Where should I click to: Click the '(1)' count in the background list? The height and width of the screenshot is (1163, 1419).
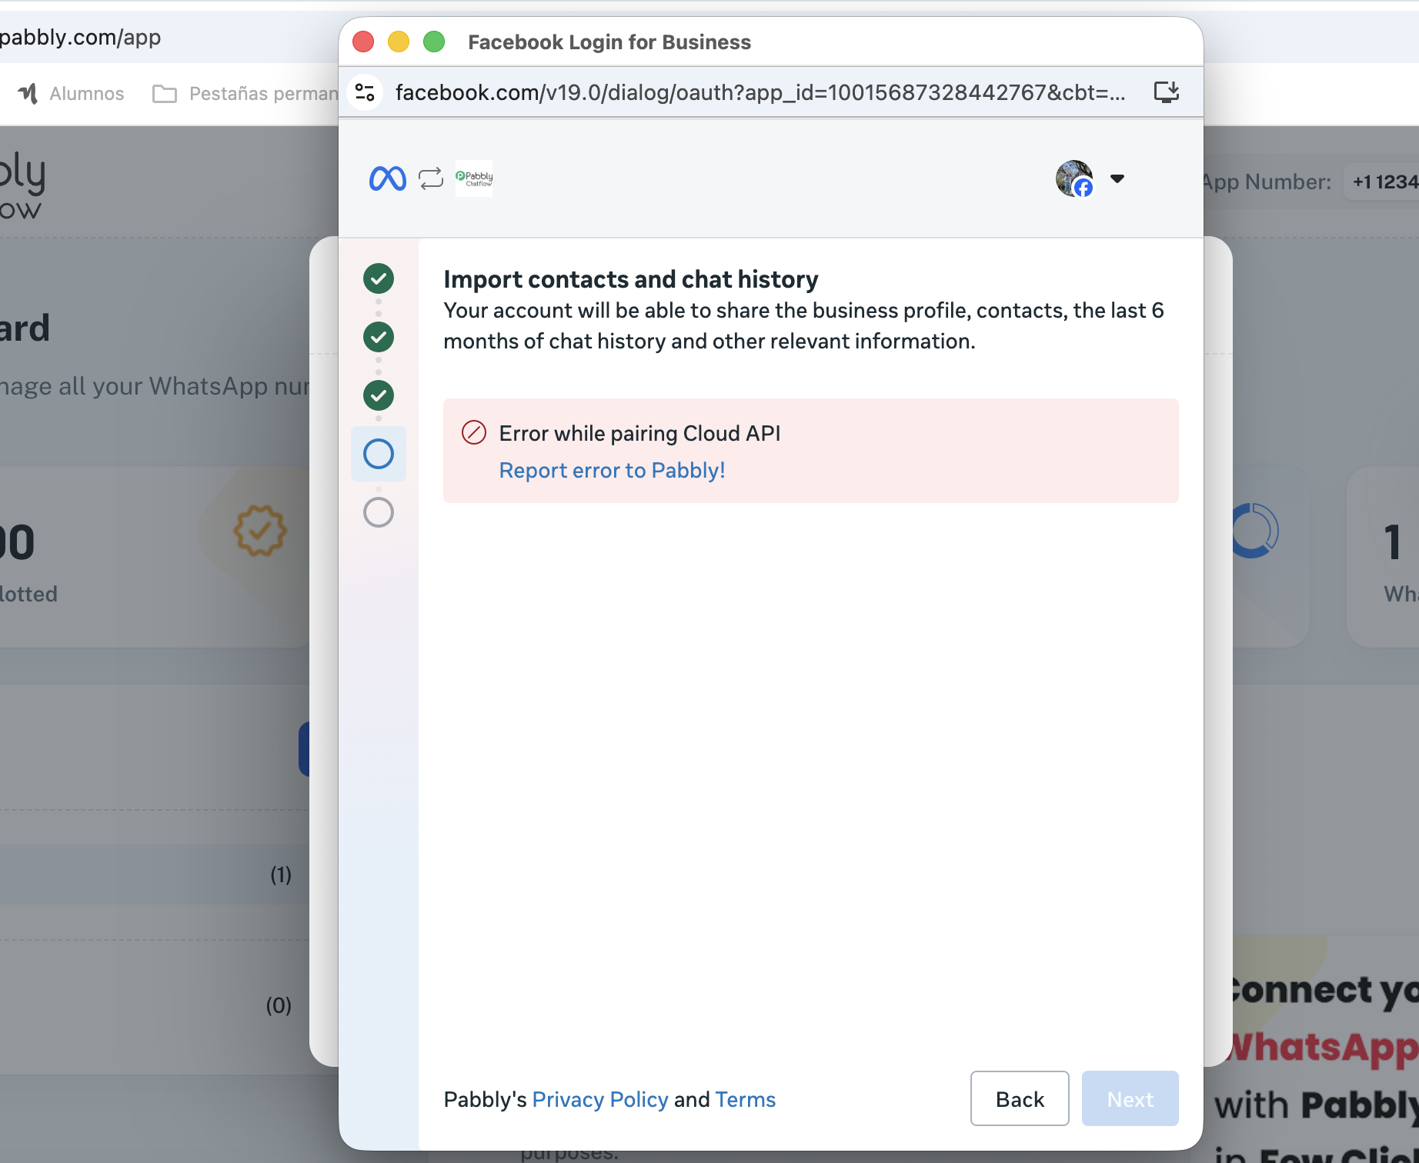281,875
